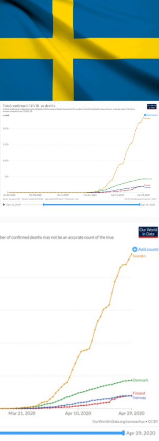Click the play icon beside Dec 31, 2019
Image resolution: width=159 pixels, height=441 pixels.
coord(4,205)
